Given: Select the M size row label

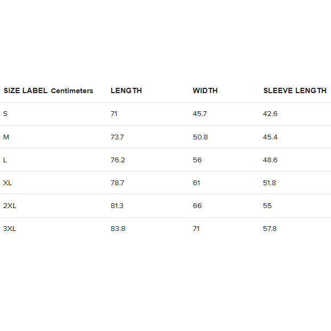Looking at the screenshot, I should (6, 137).
